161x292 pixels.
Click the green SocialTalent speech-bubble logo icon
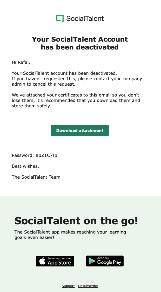click(x=60, y=18)
